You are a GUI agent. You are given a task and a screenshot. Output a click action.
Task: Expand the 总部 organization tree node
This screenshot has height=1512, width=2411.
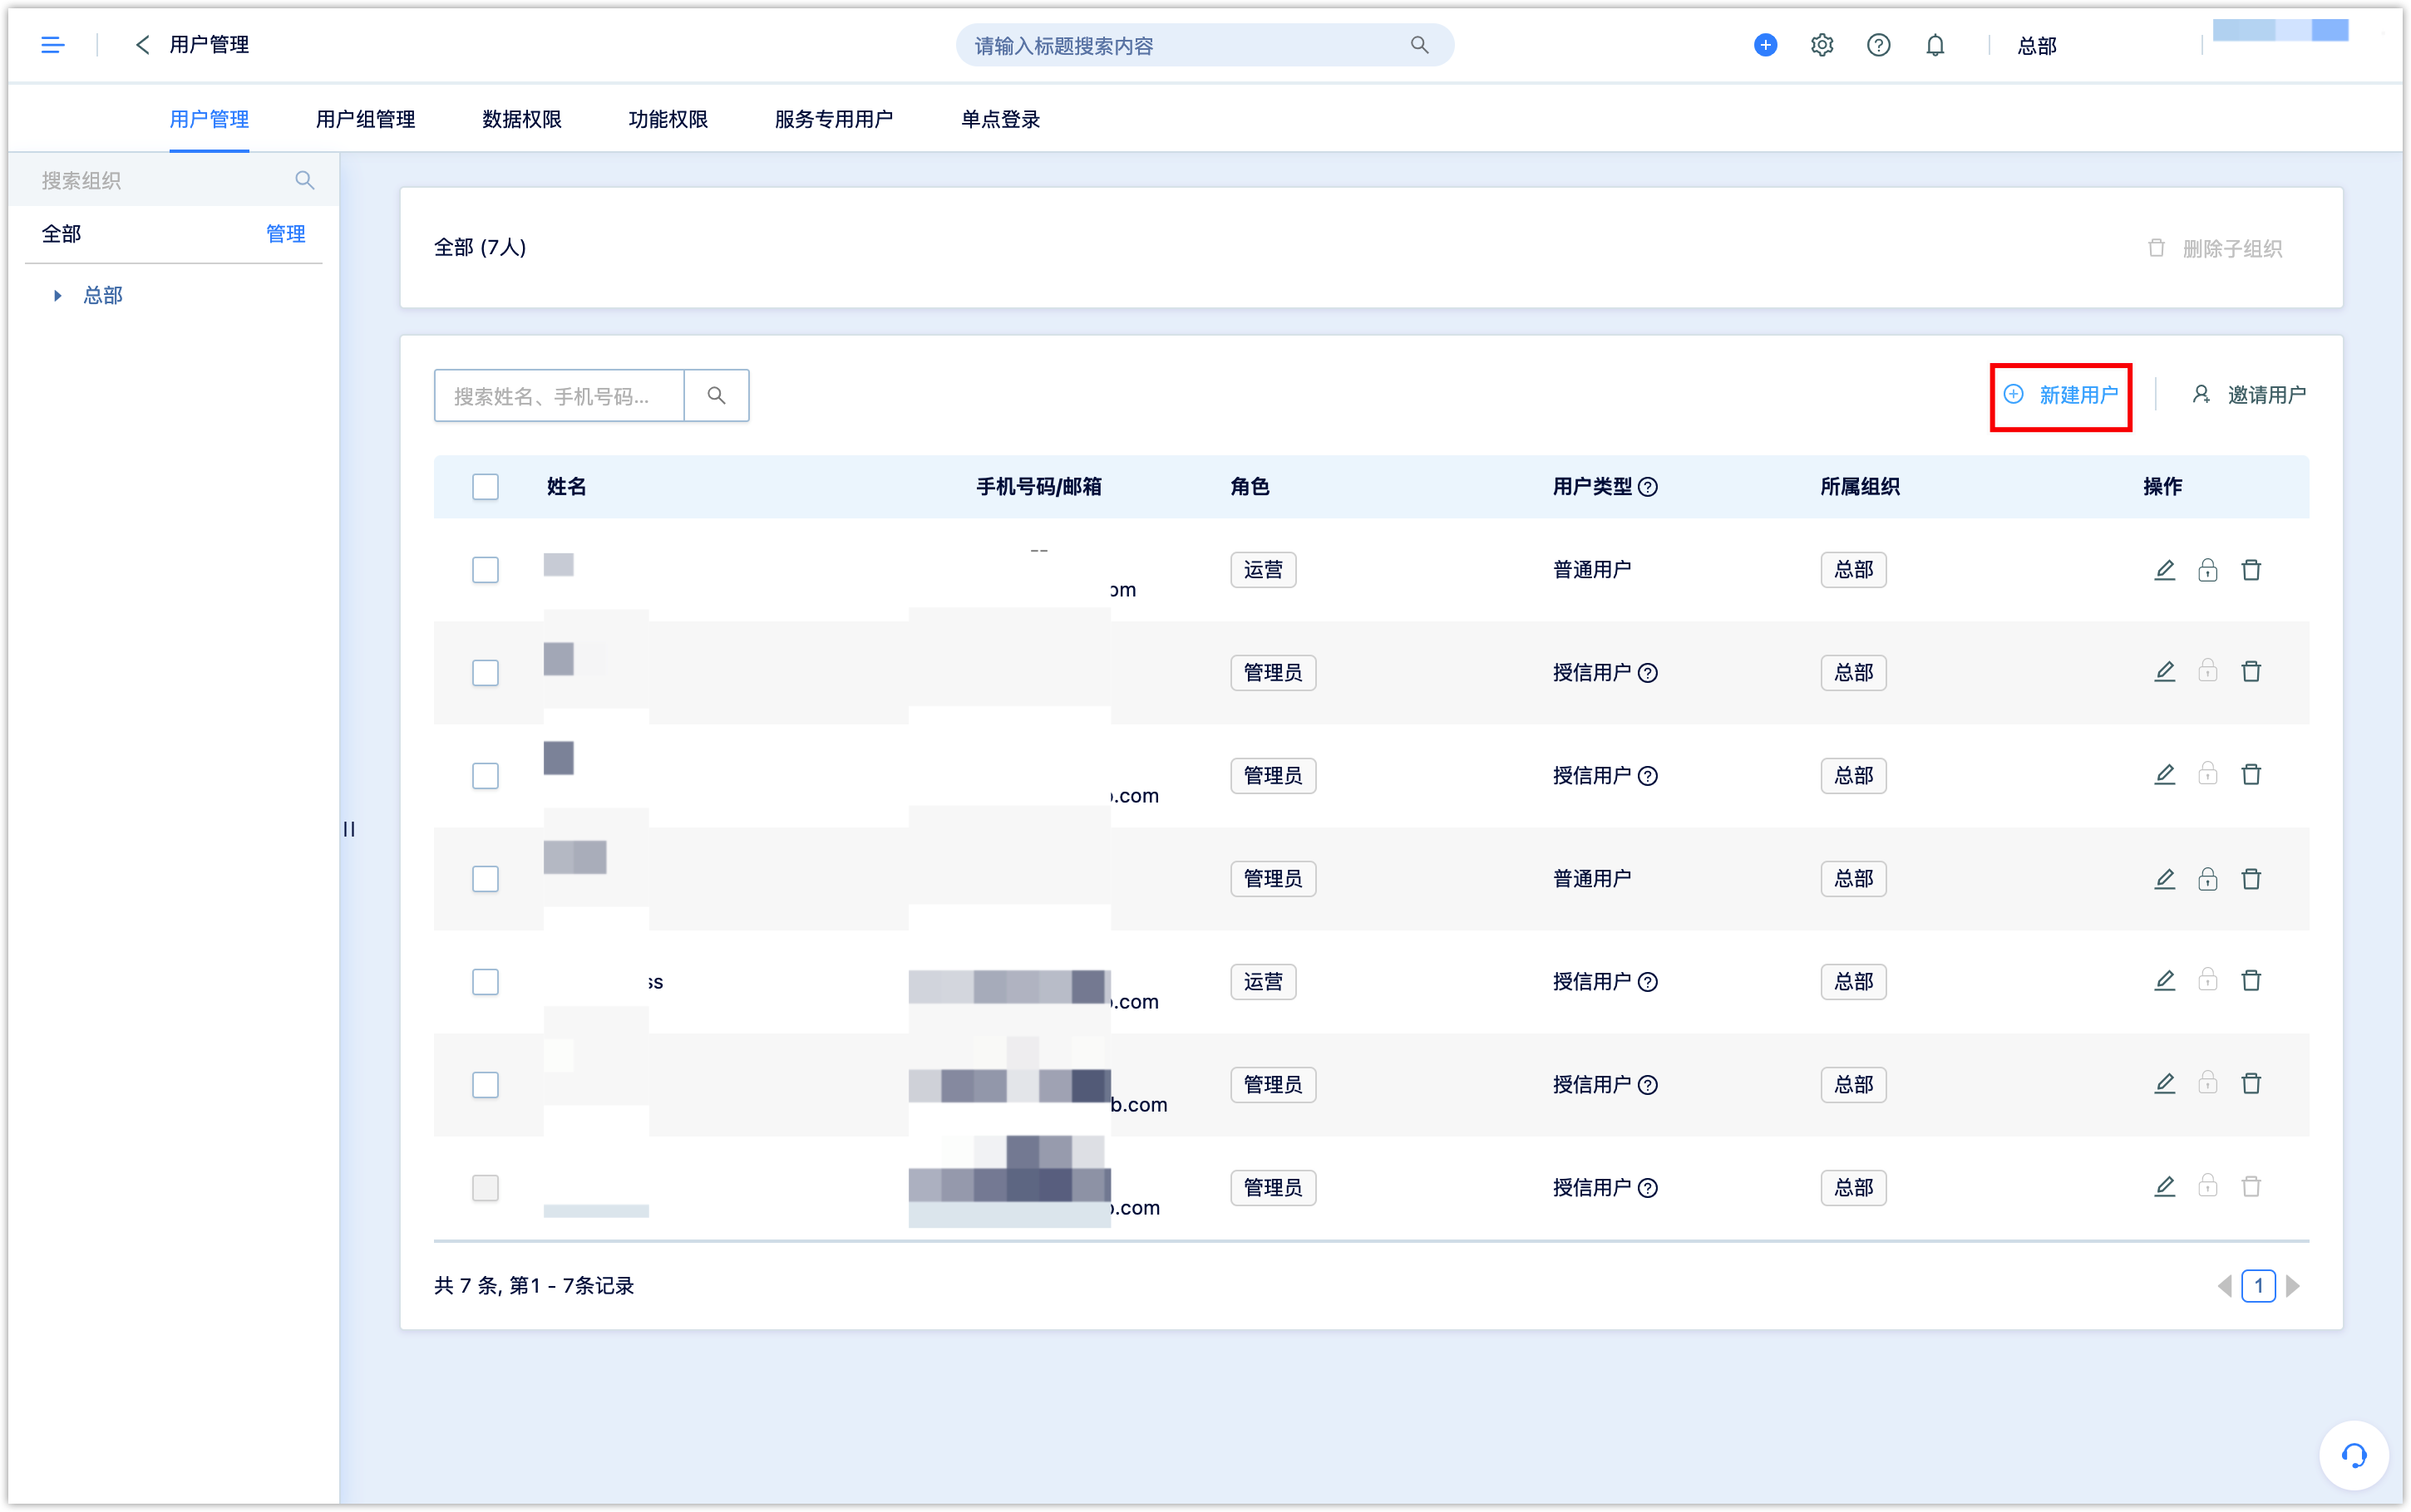click(x=57, y=296)
